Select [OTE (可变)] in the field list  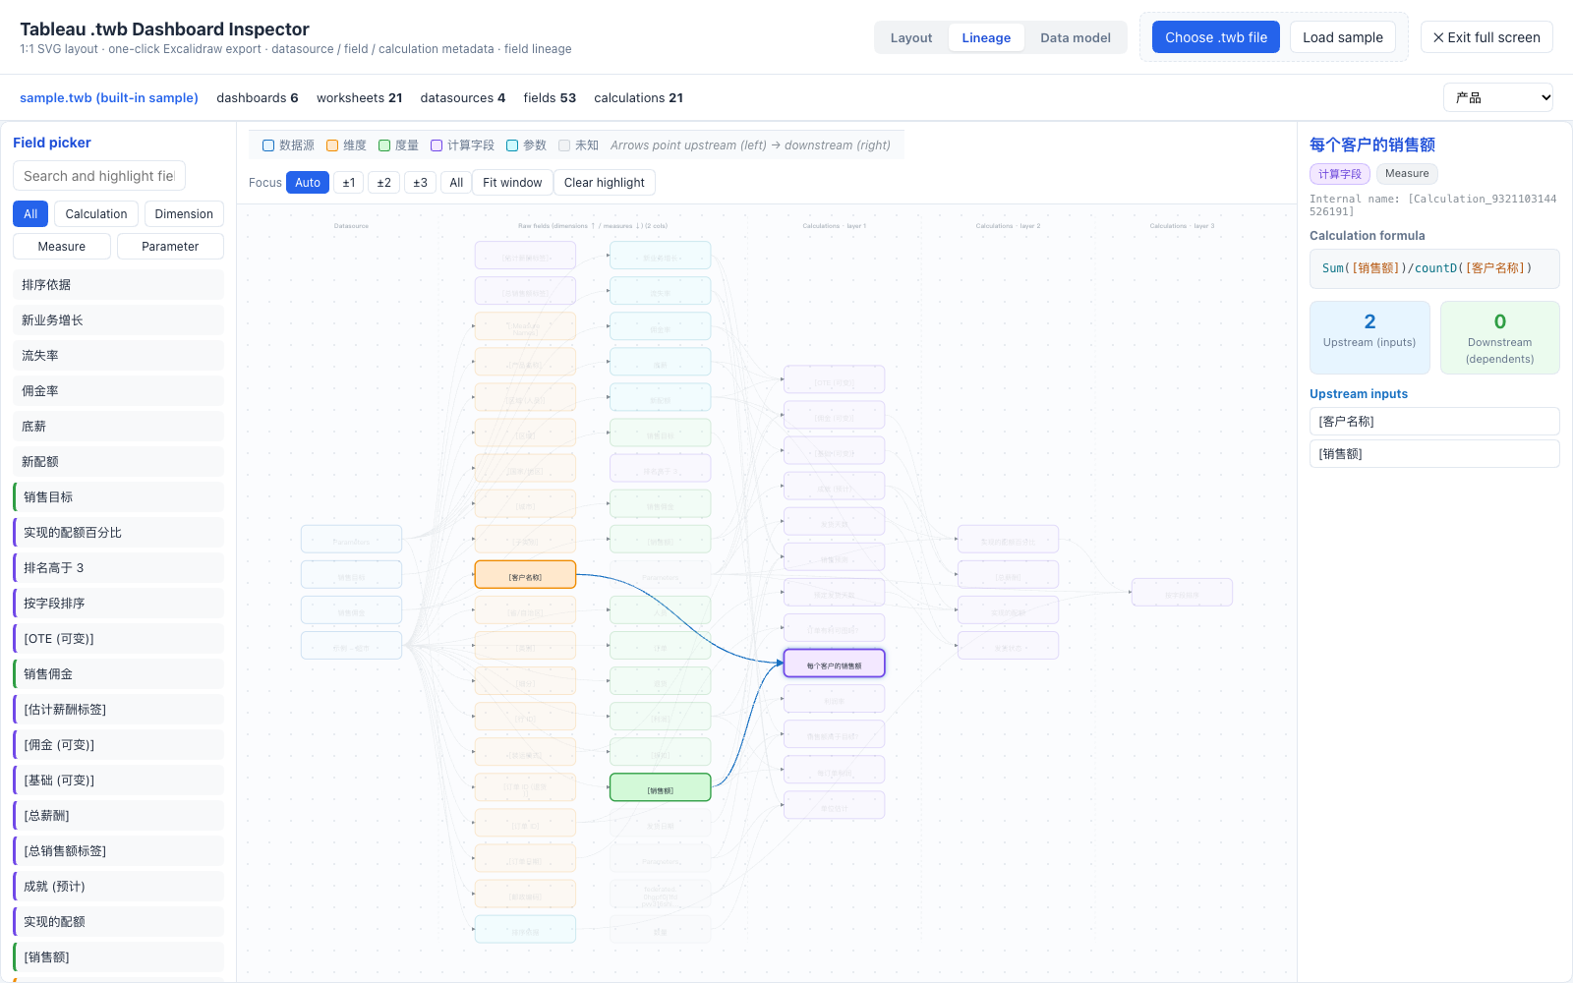tap(118, 639)
